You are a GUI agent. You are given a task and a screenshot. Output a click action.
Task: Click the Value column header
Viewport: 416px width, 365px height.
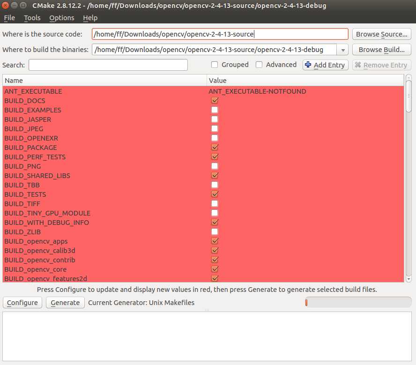click(x=305, y=81)
